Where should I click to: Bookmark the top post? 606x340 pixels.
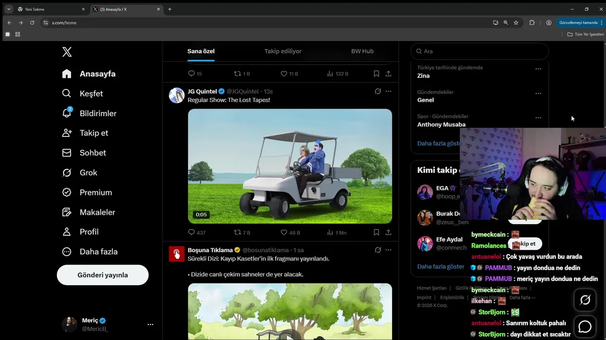376,74
